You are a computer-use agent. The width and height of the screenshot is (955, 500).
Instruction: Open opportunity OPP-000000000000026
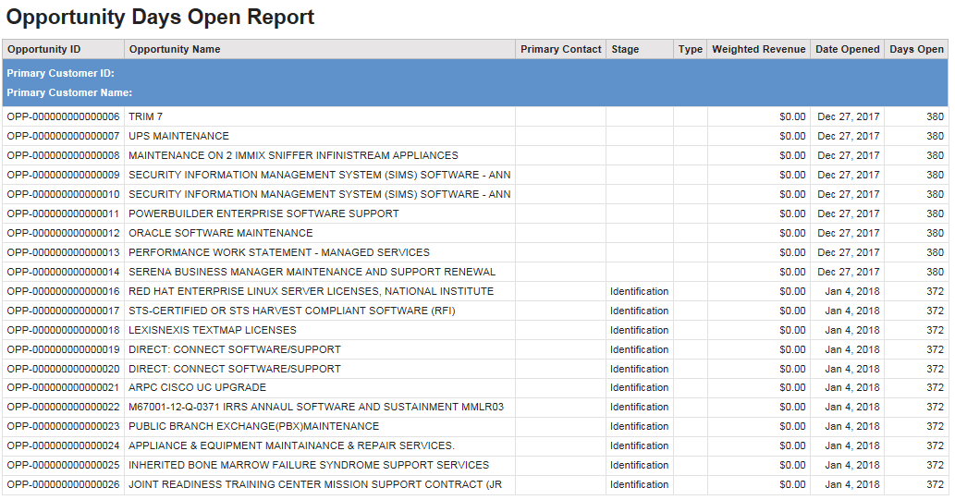(x=63, y=484)
